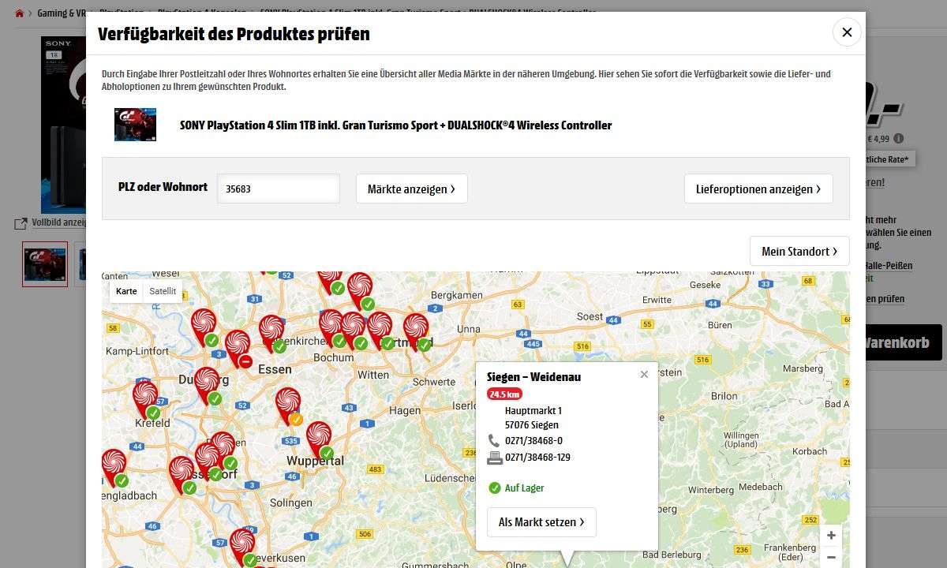Image resolution: width=947 pixels, height=568 pixels.
Task: Click the SONY PlayStation 4 Slim product title
Action: coord(395,125)
